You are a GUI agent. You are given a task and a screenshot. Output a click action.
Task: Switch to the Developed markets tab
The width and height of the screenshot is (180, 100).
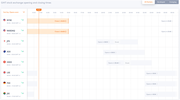click(161, 2)
